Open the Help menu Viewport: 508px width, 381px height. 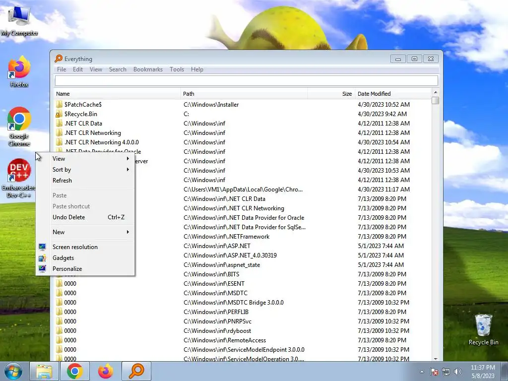coord(197,69)
